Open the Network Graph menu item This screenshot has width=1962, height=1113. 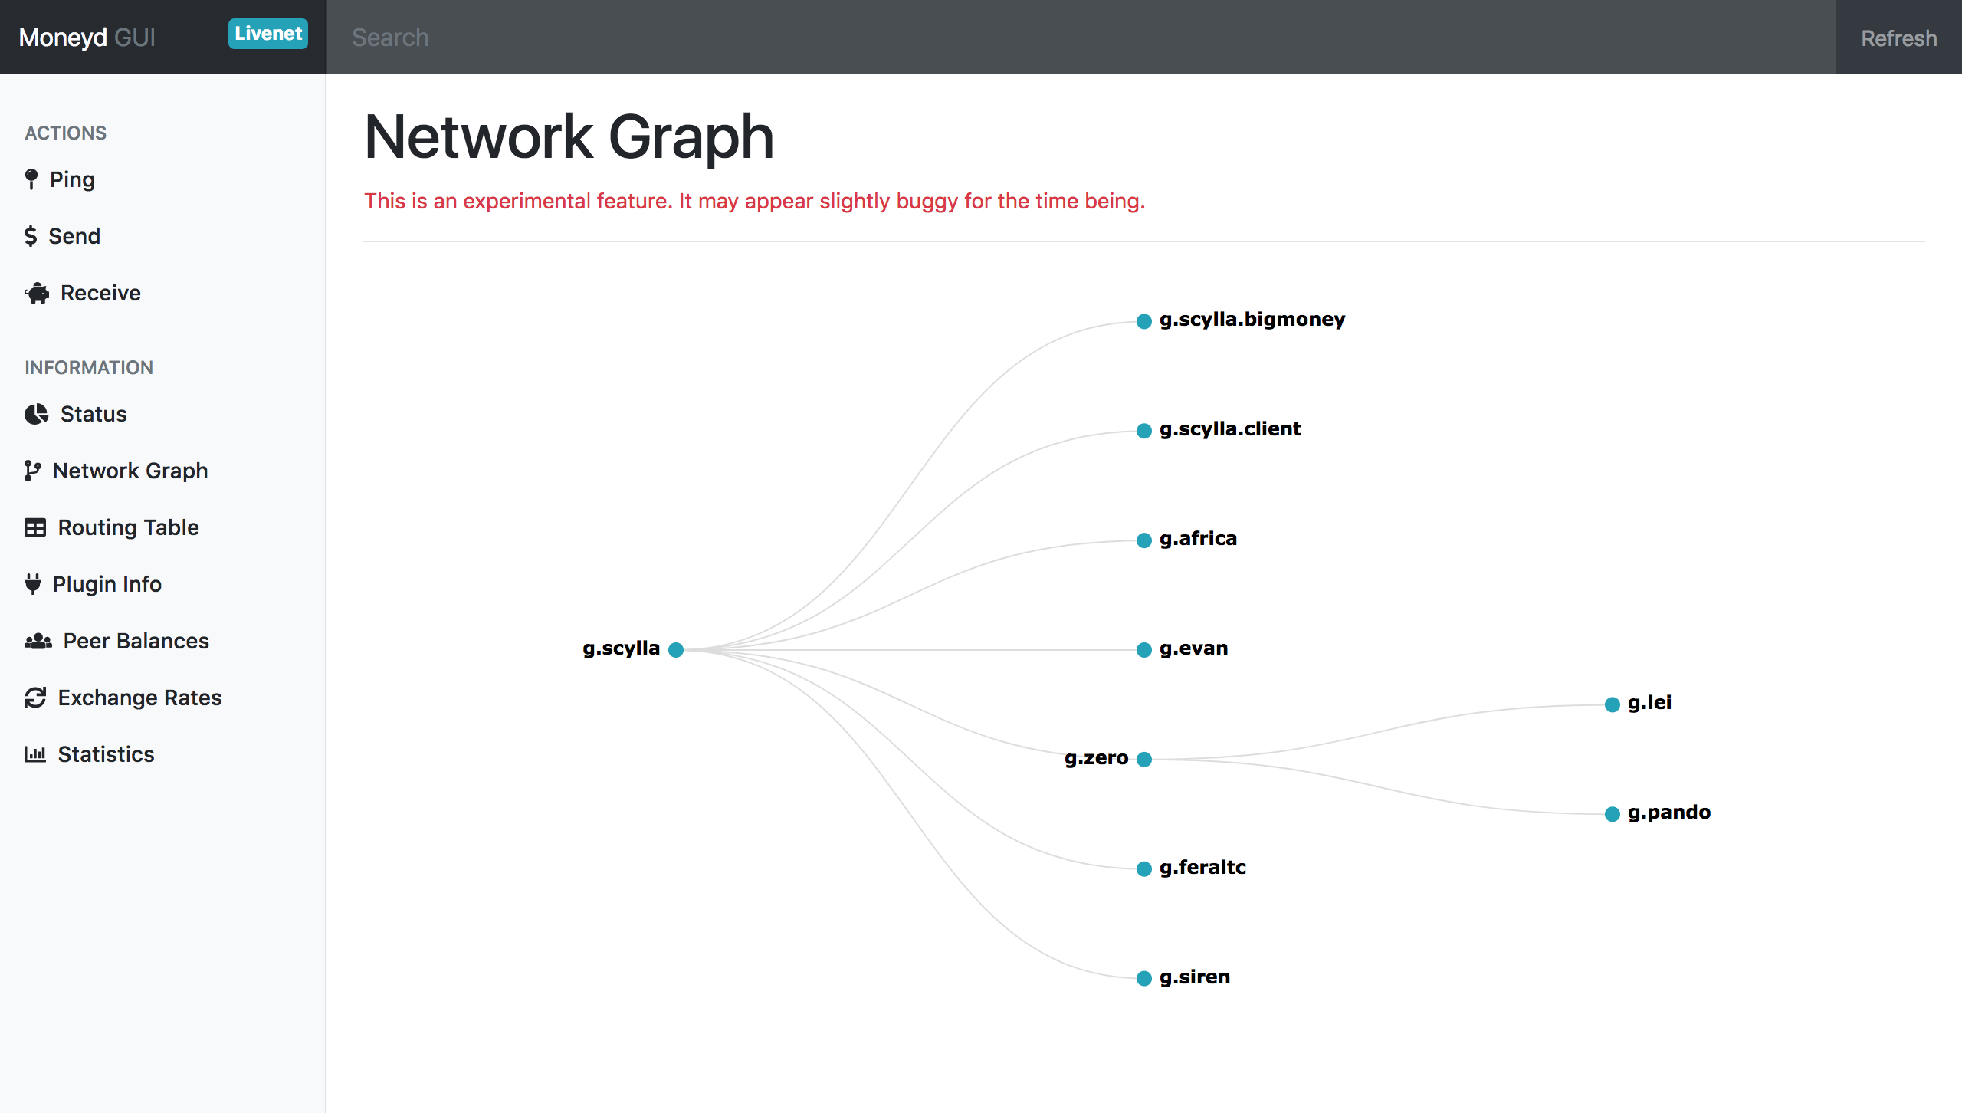pyautogui.click(x=130, y=471)
